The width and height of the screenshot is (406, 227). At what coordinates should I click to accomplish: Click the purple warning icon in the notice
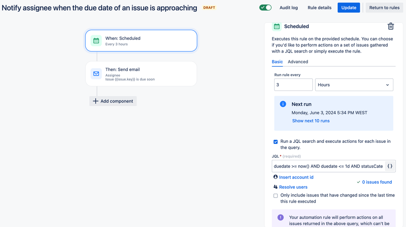(280, 217)
